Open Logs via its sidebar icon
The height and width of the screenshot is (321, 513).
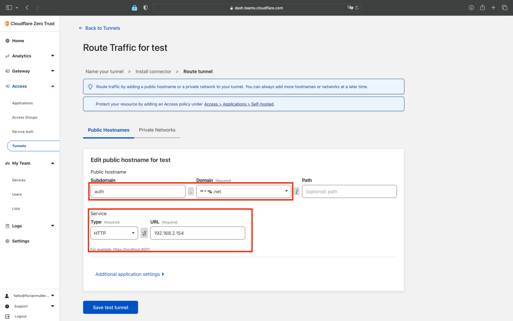[x=7, y=226]
